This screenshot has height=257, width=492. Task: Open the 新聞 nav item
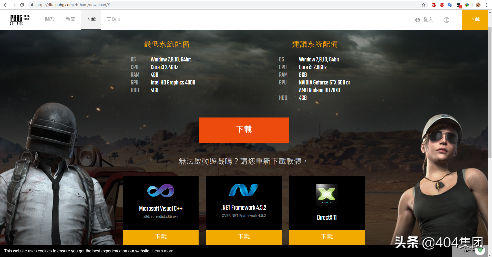(70, 19)
